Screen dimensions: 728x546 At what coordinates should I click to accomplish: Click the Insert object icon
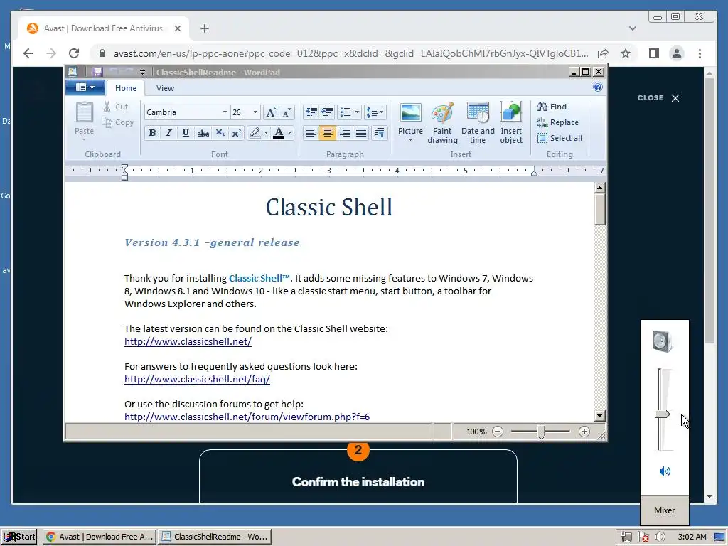pyautogui.click(x=511, y=113)
